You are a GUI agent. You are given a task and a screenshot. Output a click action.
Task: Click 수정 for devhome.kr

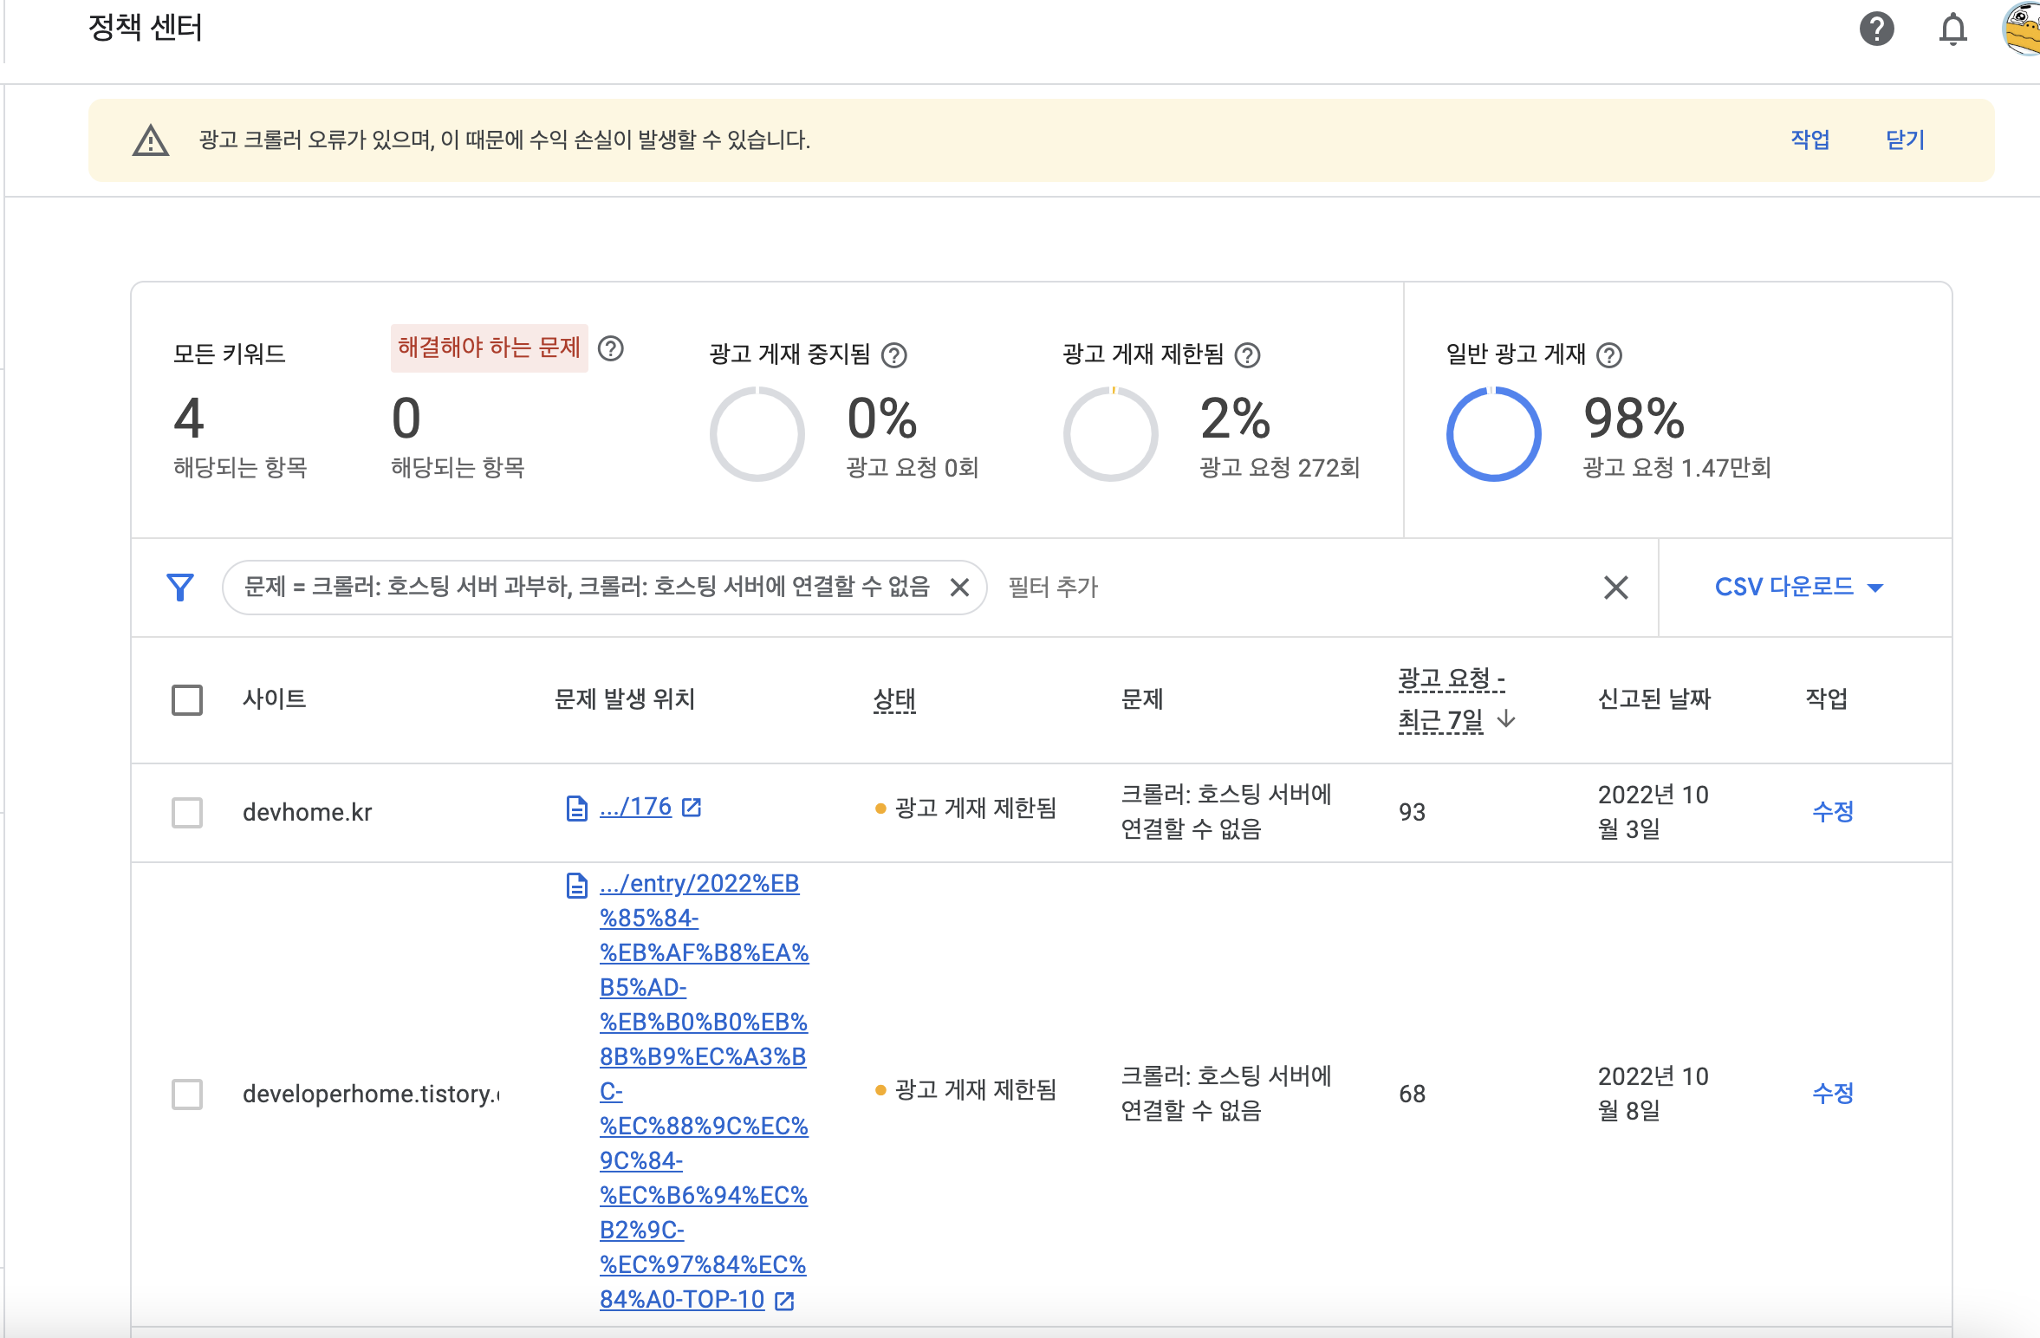(1832, 813)
